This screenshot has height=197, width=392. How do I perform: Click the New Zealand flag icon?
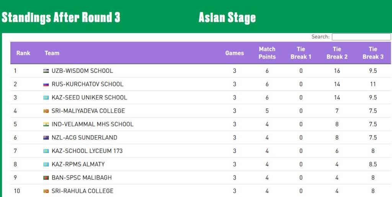[46, 138]
